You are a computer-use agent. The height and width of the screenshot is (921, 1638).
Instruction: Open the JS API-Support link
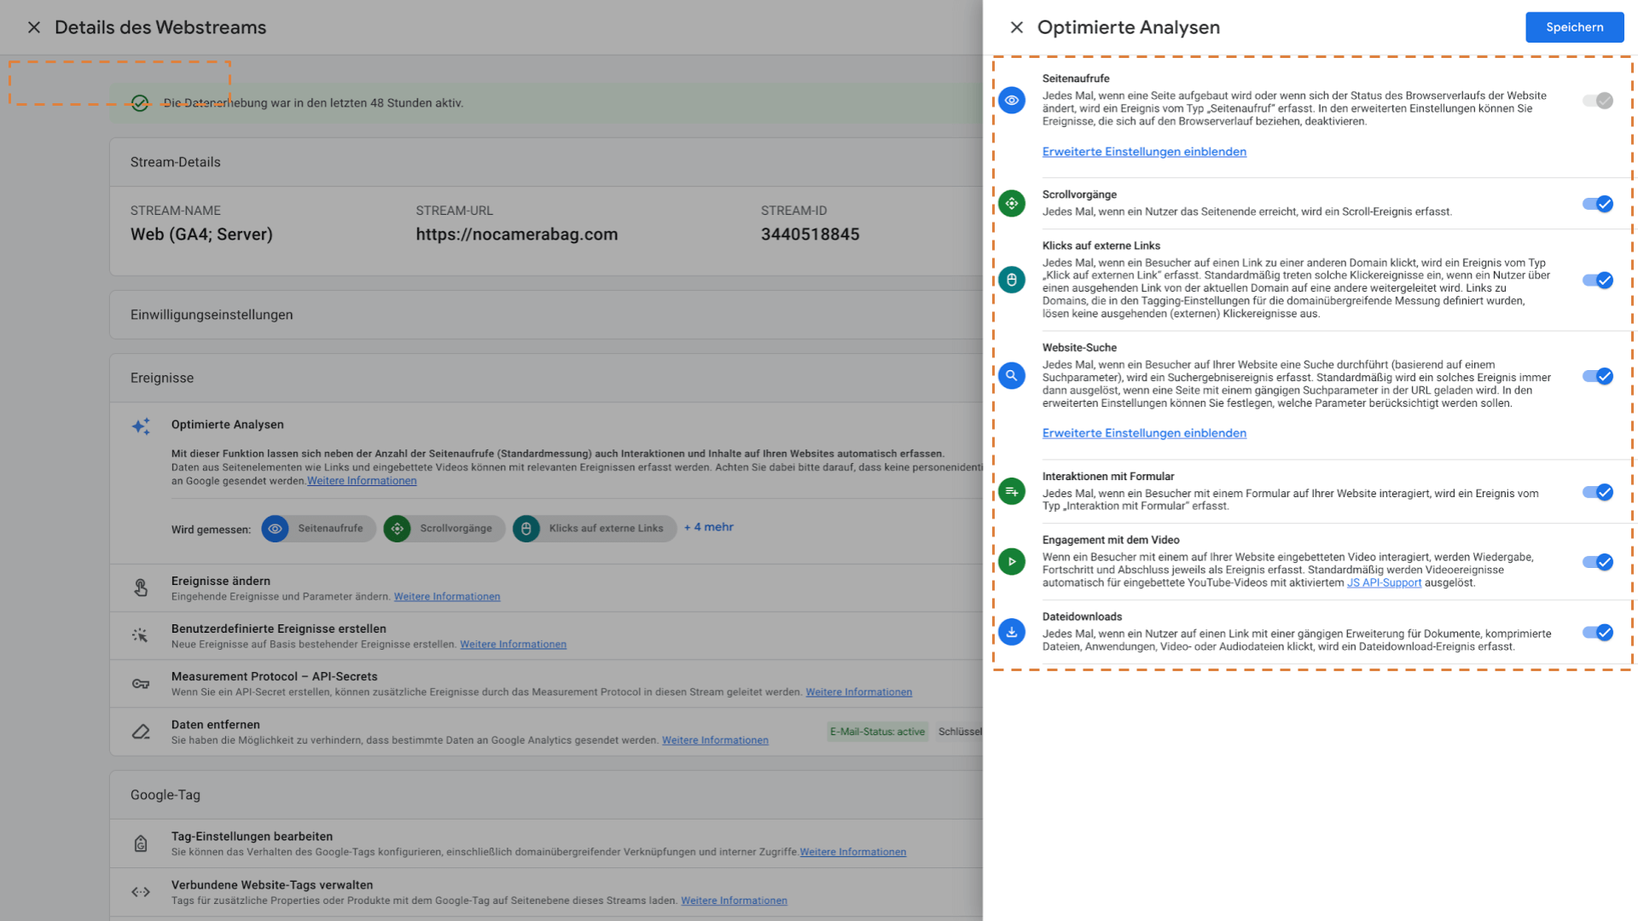(x=1383, y=583)
